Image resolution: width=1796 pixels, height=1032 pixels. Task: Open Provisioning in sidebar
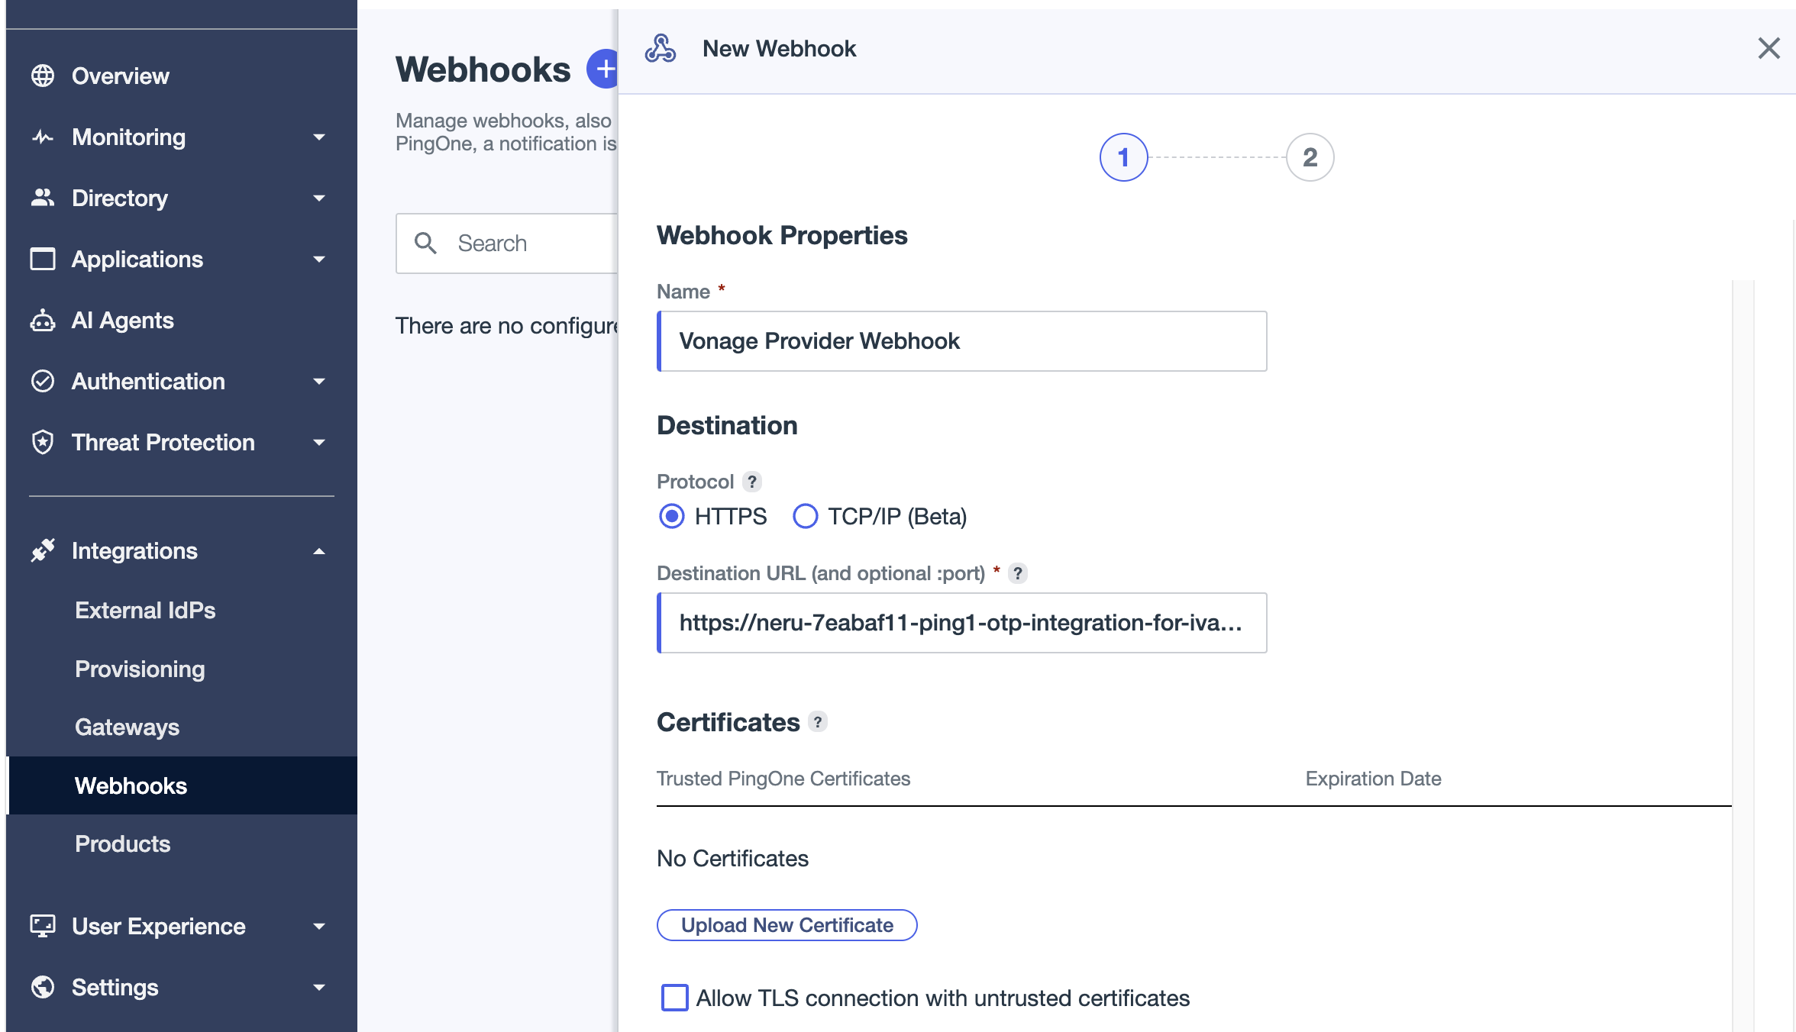[140, 669]
